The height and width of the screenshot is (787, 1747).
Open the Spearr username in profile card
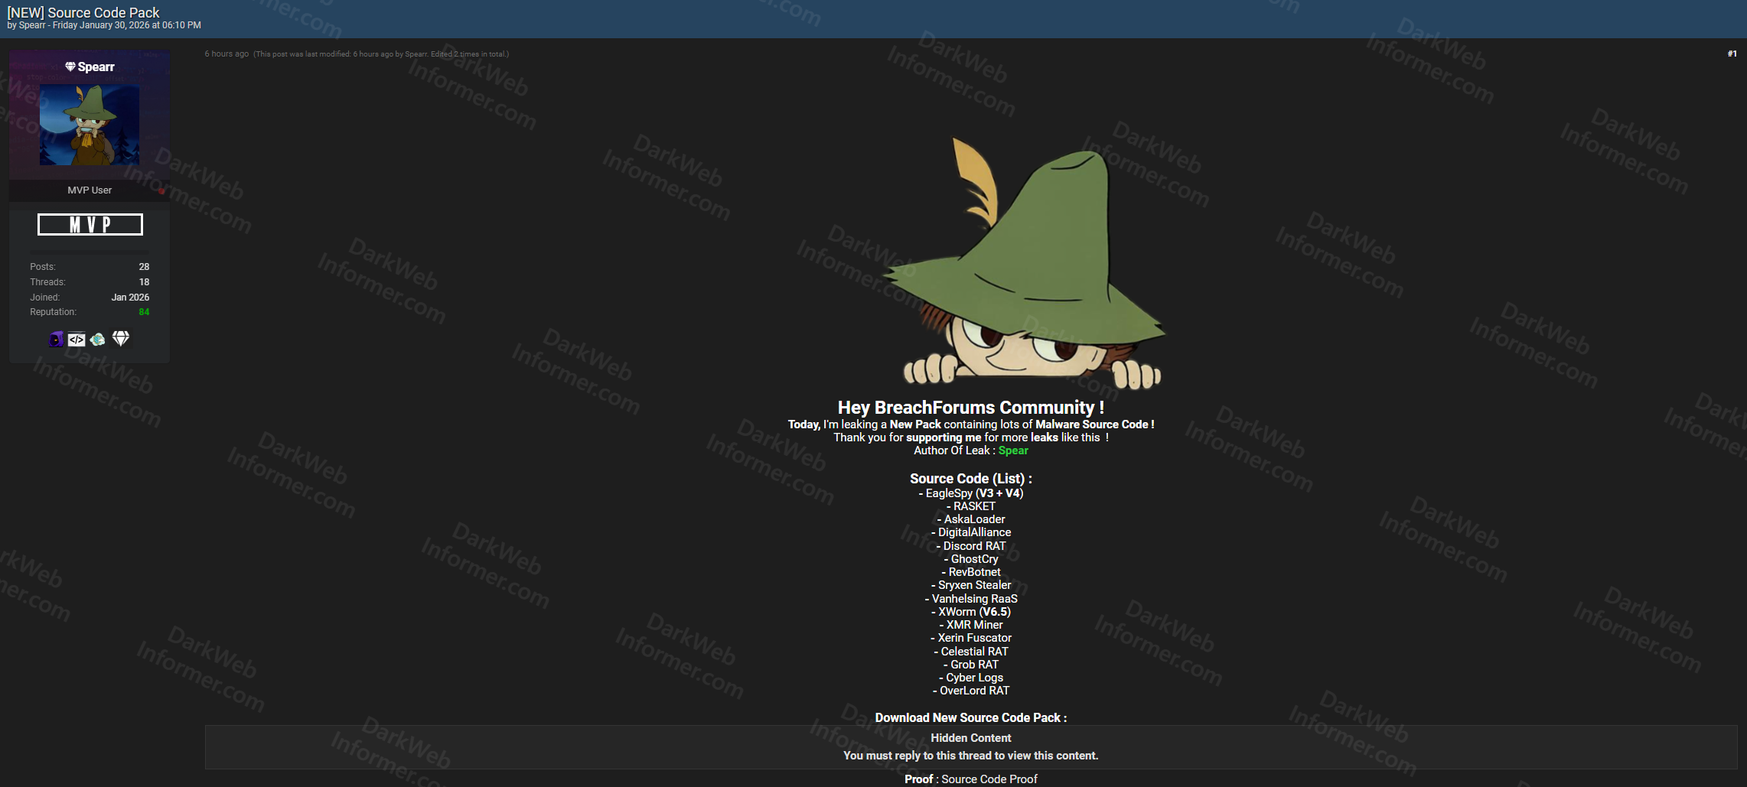pos(96,67)
